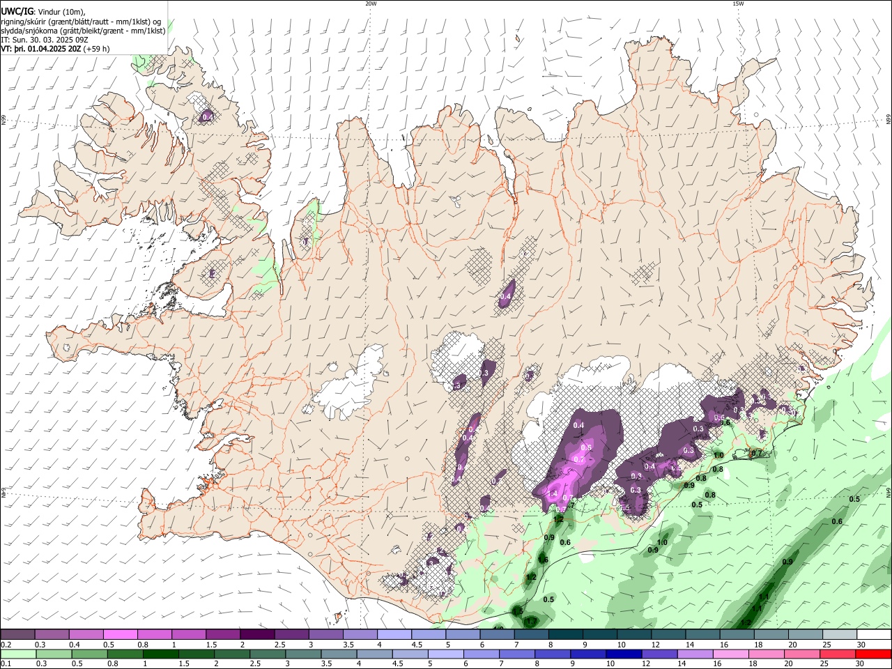Click the bright red swatch ending the bottom legend

coord(872,654)
